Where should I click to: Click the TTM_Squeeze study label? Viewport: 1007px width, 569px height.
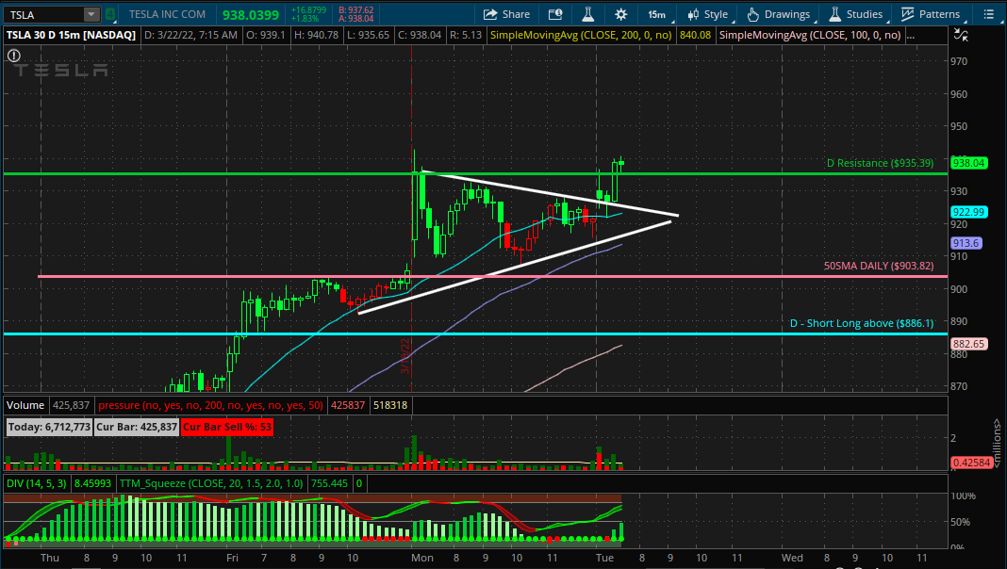(x=211, y=483)
